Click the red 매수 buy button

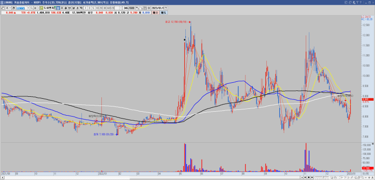tap(156, 13)
